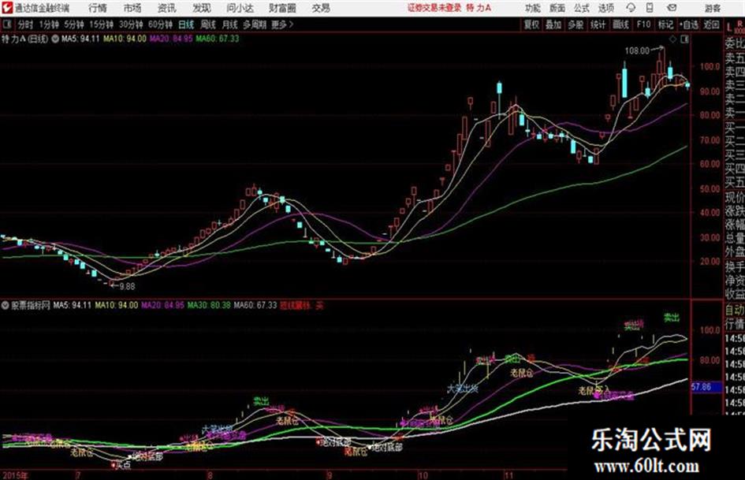Viewport: 745px width, 480px height.
Task: Select the 周线 weekly period tab
Action: (208, 24)
